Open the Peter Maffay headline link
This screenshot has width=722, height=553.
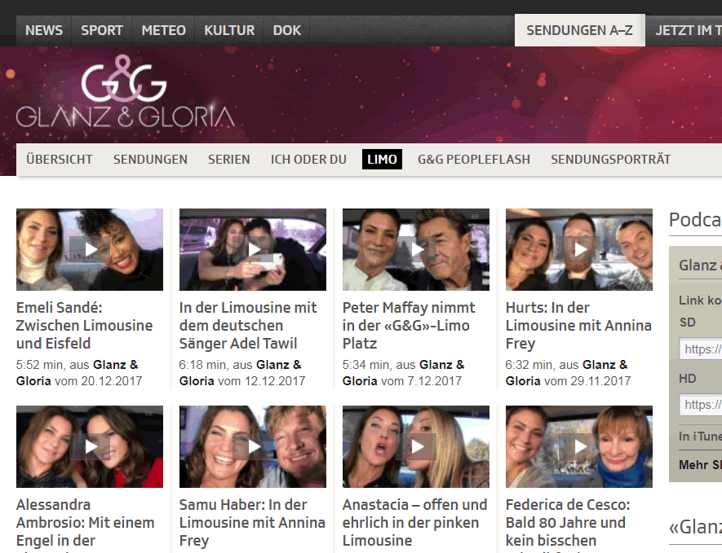409,326
